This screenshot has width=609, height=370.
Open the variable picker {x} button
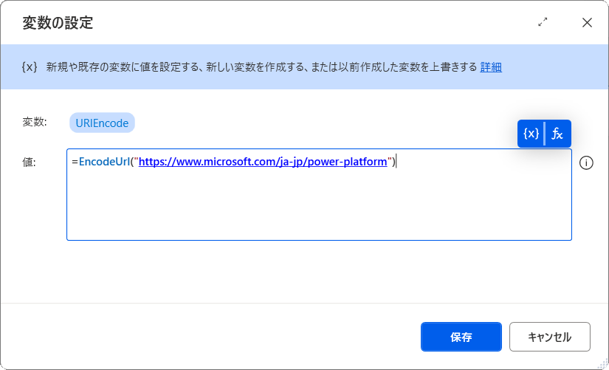click(x=531, y=134)
